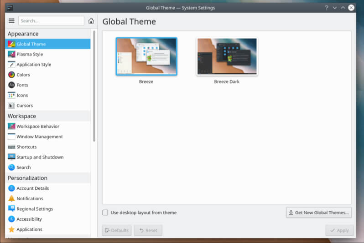Open the hamburger sidebar menu

pos(11,21)
